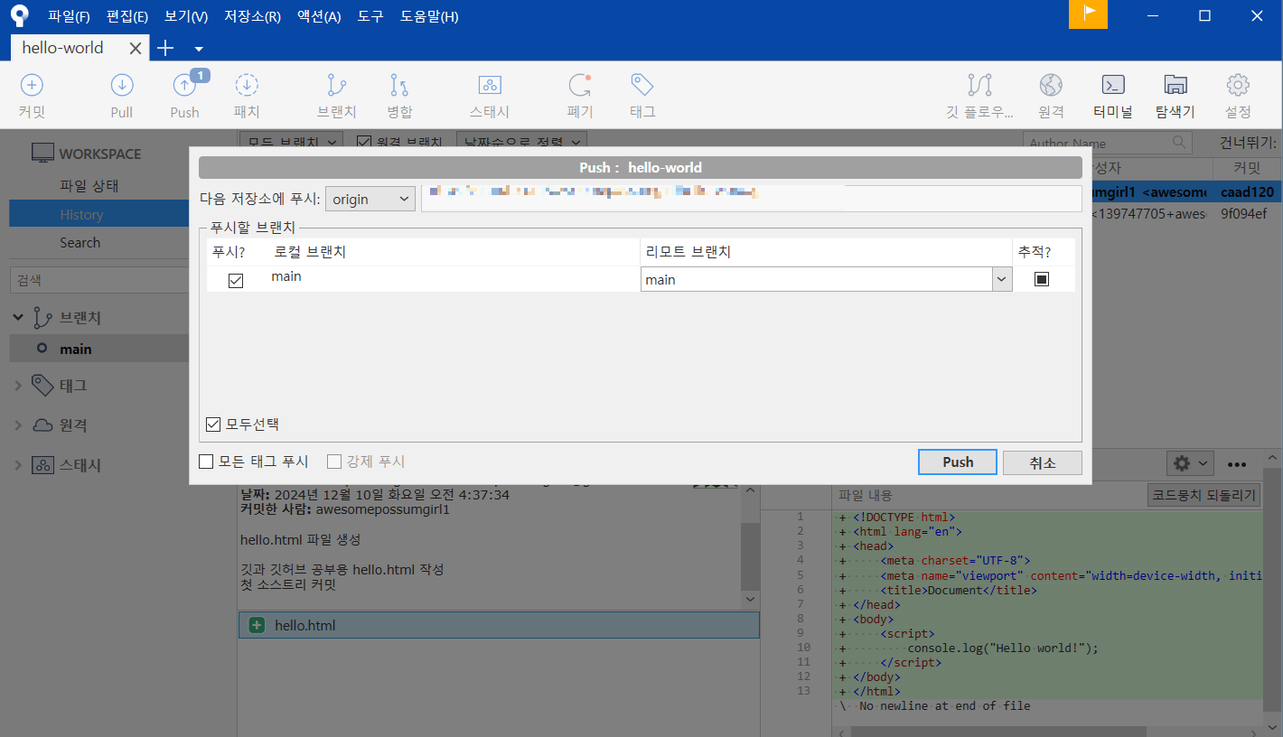1283x737 pixels.
Task: Click the Push toolbar icon with badge
Action: click(x=185, y=86)
